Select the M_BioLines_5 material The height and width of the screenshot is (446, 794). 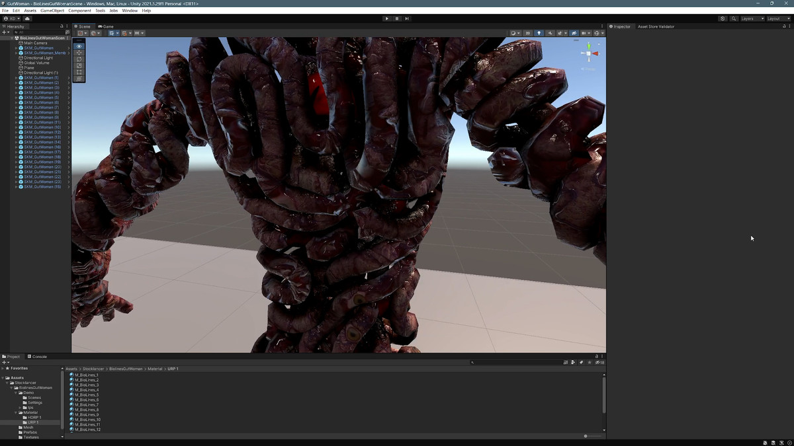tap(87, 395)
